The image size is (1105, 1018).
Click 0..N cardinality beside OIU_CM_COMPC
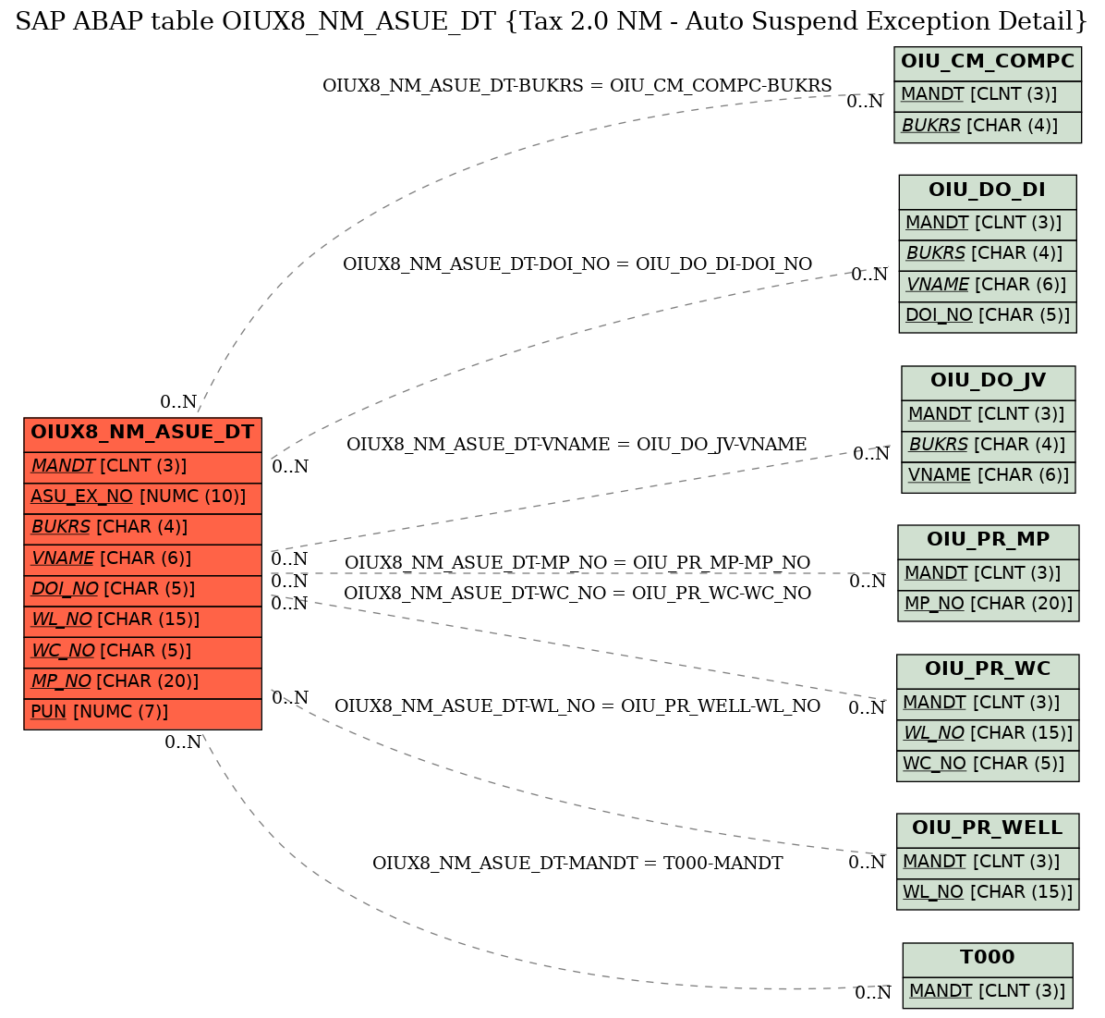click(865, 103)
